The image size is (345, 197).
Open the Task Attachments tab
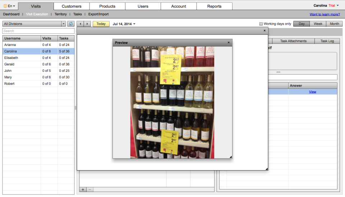coord(293,41)
